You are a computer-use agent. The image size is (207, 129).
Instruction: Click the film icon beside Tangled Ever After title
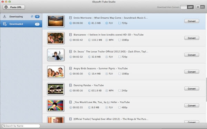(70, 119)
